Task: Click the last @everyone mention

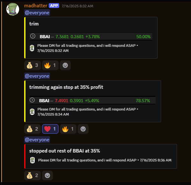Action: pos(37,140)
